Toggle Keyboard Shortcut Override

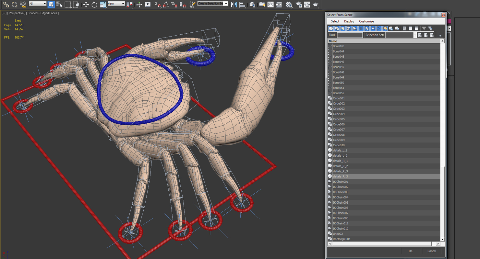coord(148,5)
